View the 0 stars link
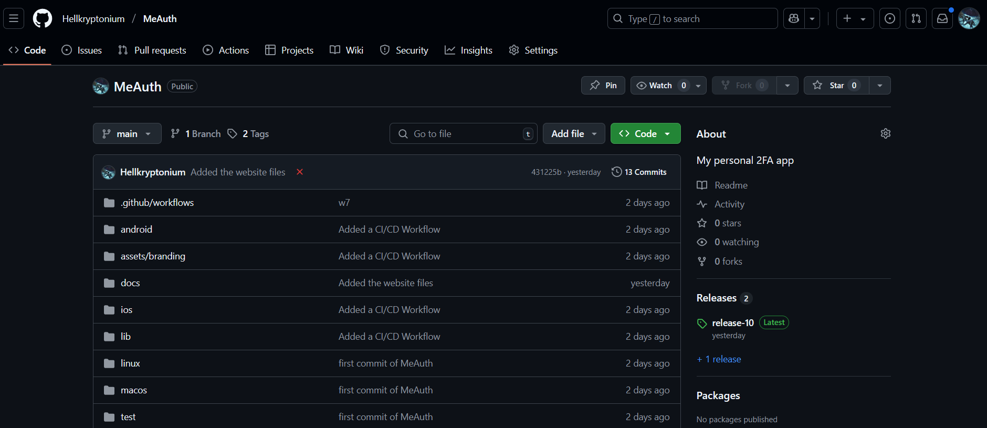The height and width of the screenshot is (428, 987). pyautogui.click(x=719, y=223)
